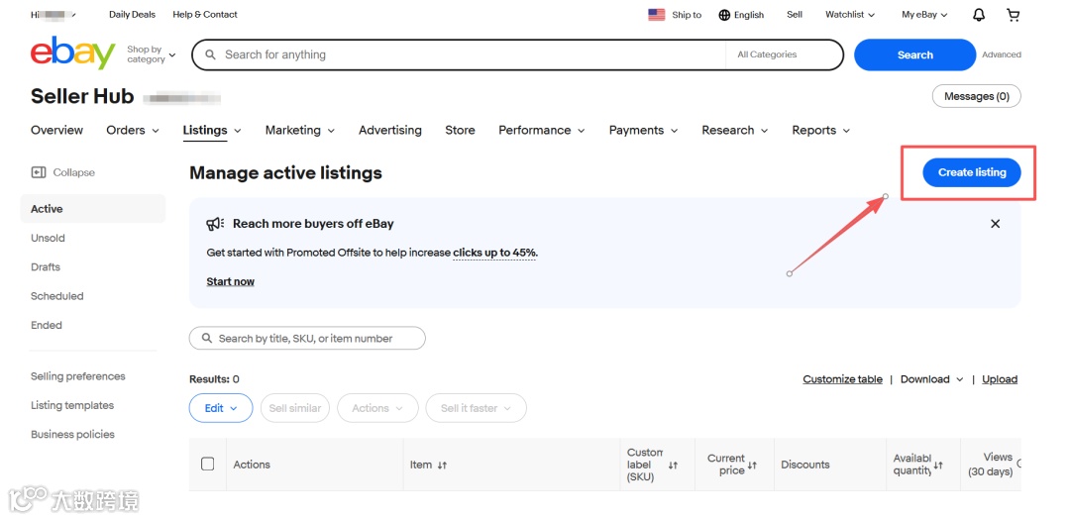Image resolution: width=1070 pixels, height=520 pixels.
Task: Open the Edit dropdown button
Action: (x=221, y=408)
